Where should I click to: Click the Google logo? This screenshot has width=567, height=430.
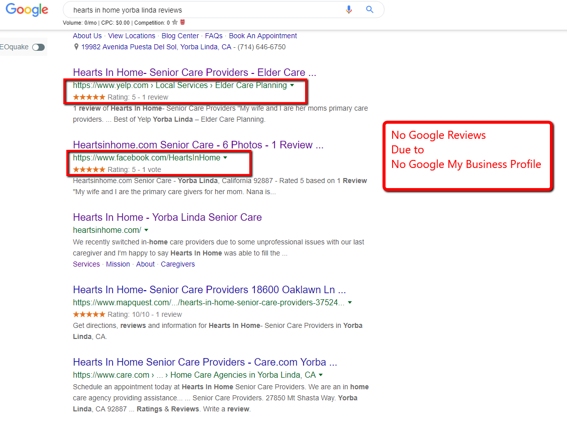[27, 10]
